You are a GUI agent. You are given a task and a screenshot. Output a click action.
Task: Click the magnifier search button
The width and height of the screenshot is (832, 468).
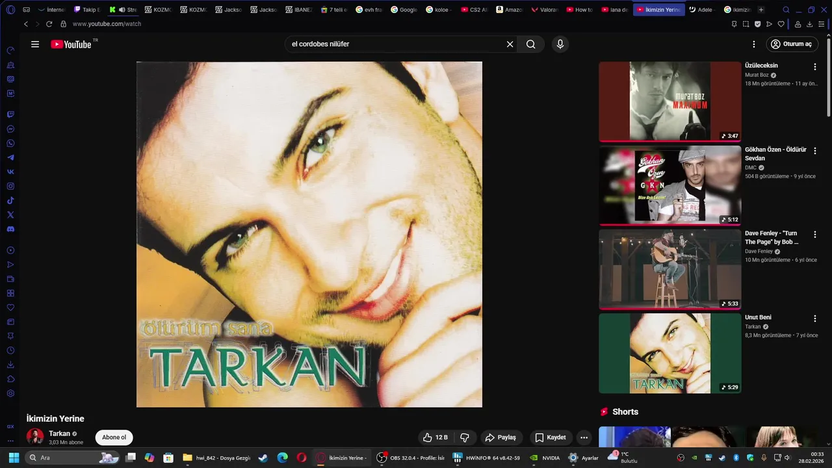[x=531, y=44]
